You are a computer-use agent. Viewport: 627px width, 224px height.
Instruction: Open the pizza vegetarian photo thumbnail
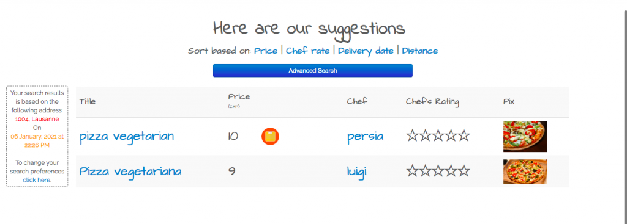[x=525, y=137]
